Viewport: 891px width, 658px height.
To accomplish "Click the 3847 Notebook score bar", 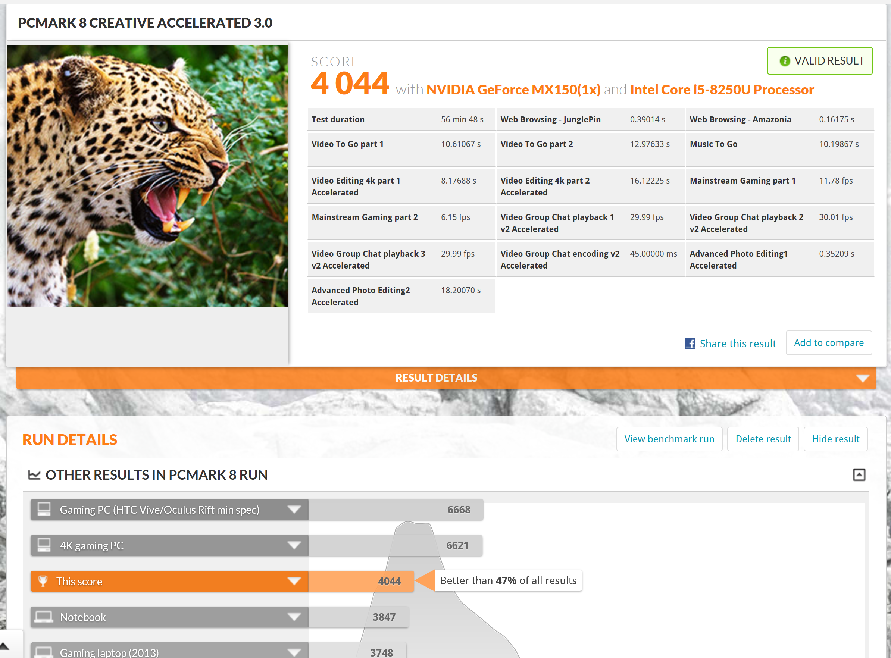I will 359,617.
